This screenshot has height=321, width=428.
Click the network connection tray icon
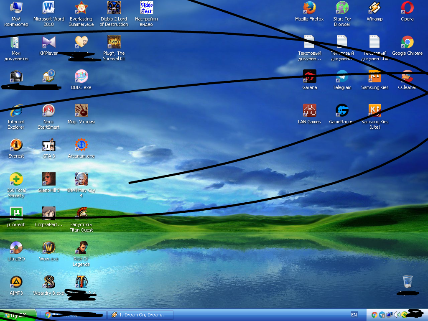pyautogui.click(x=390, y=315)
